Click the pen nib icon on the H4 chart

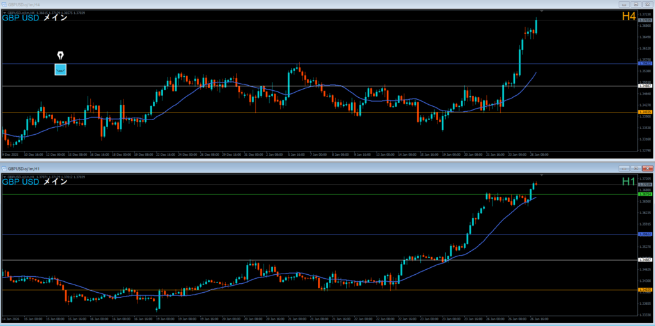[x=61, y=56]
